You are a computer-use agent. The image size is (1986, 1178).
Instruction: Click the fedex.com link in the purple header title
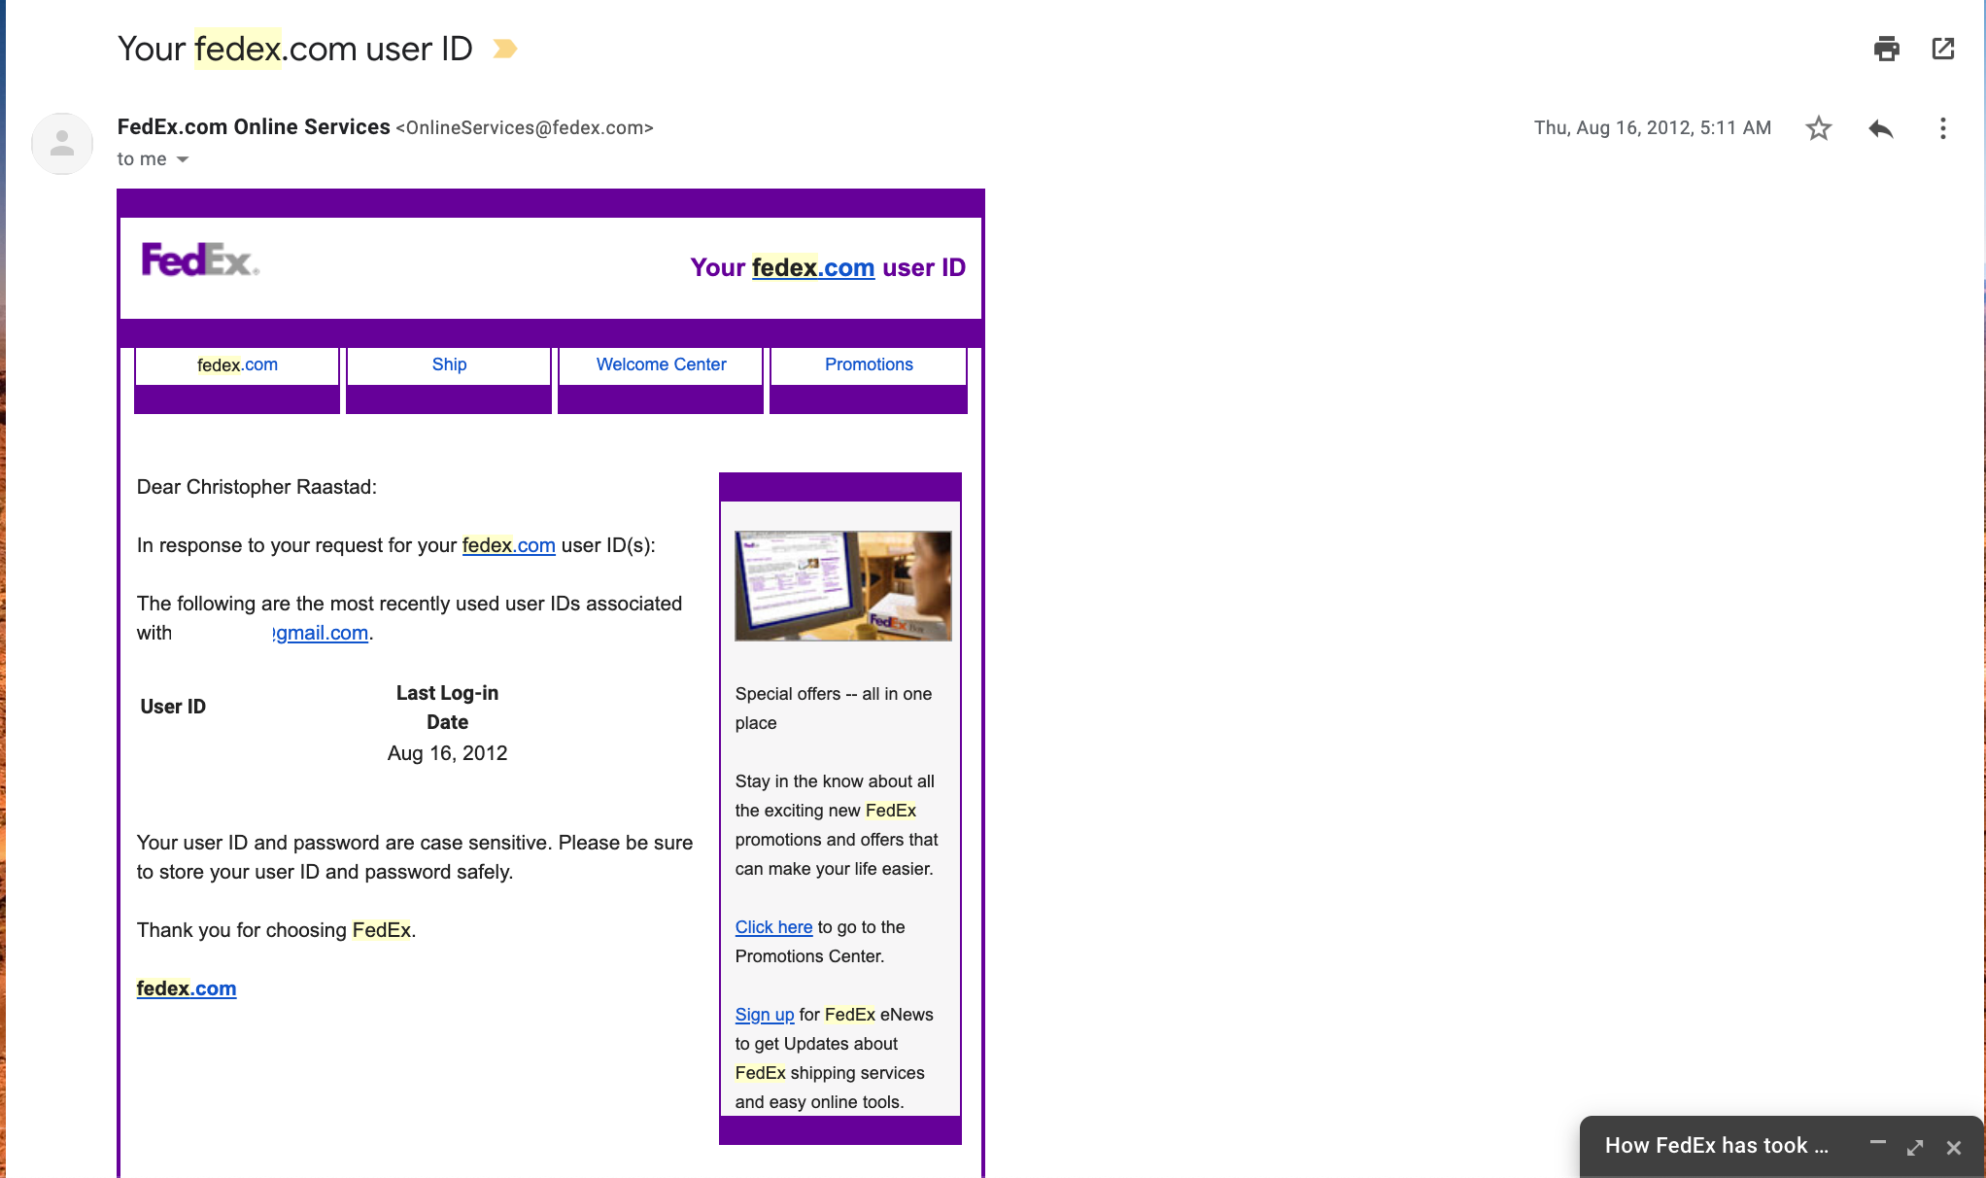click(x=813, y=267)
